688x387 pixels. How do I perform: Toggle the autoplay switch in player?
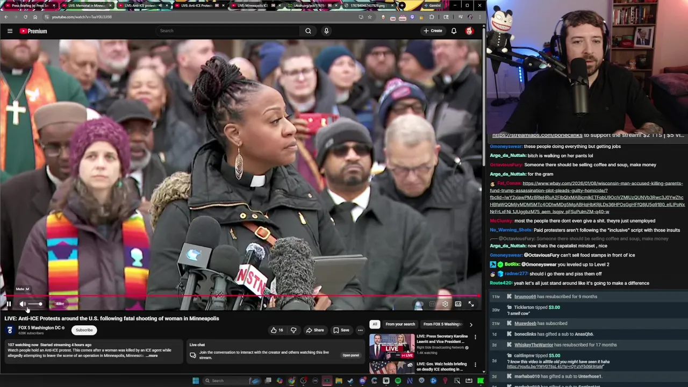(419, 305)
